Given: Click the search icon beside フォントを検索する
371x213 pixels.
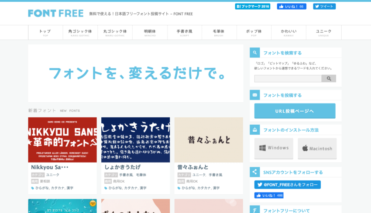Looking at the screenshot, I should click(x=254, y=53).
